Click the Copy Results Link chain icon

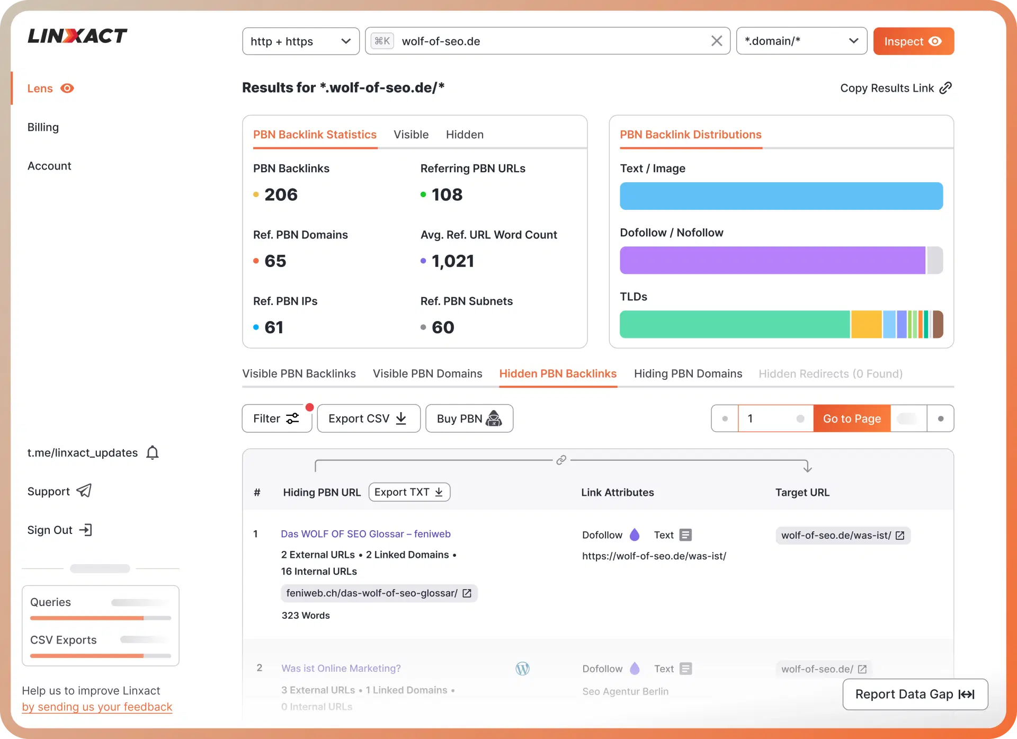tap(945, 88)
